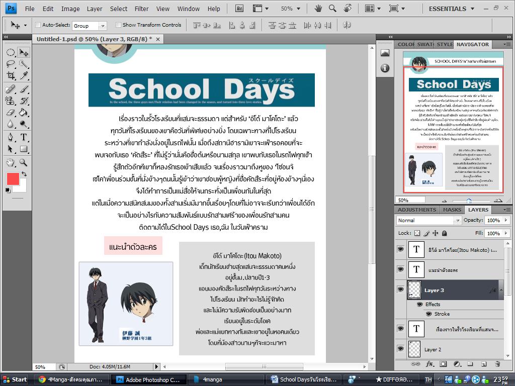Select the Zoom tool in toolbox
The width and height of the screenshot is (515, 386).
click(24, 162)
